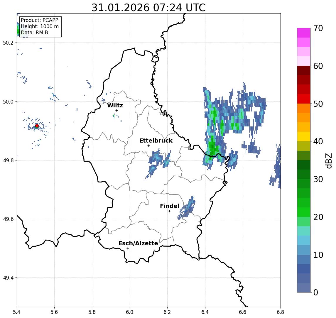Click the longitude axis label 6.2
This screenshot has width=336, height=318.
[167, 312]
